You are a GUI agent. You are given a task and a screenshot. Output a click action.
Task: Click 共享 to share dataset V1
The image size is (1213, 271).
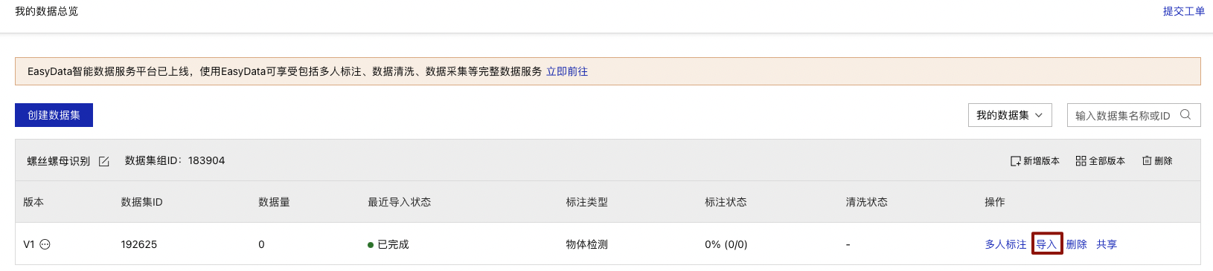tap(1107, 244)
